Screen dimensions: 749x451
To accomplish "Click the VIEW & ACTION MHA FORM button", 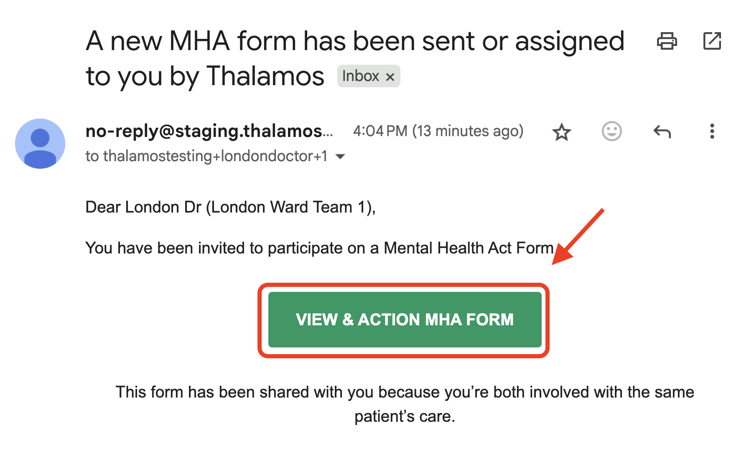I will point(405,319).
